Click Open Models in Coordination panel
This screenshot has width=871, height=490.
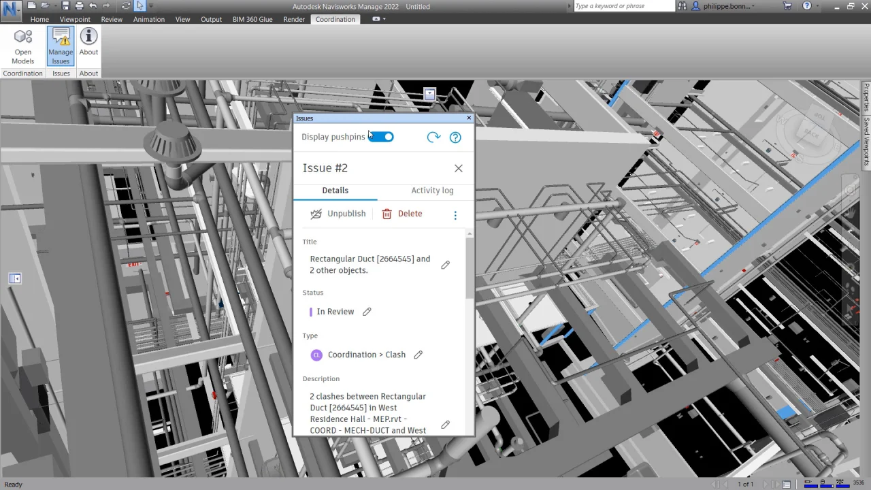click(x=23, y=47)
